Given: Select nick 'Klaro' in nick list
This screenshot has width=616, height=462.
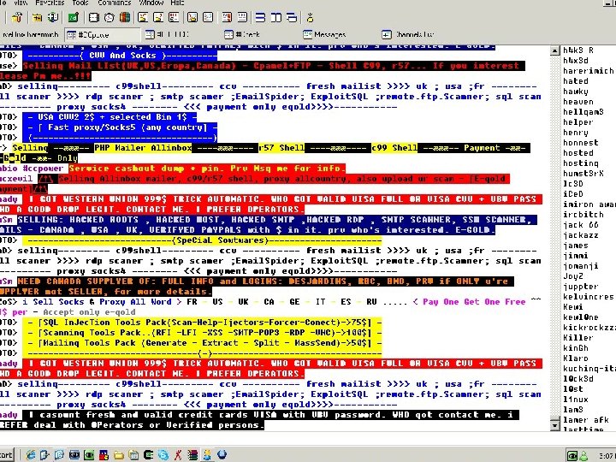Looking at the screenshot, I should pyautogui.click(x=576, y=358).
